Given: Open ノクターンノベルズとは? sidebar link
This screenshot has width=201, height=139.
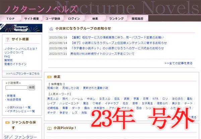Looking at the screenshot, I should coord(21,48).
